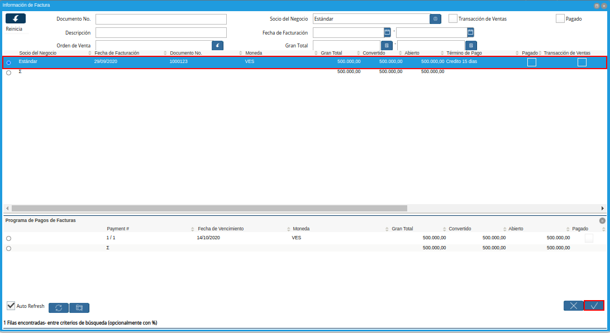This screenshot has height=333, width=610.
Task: Click Credito 15 dias payment term cell
Action: [x=461, y=61]
